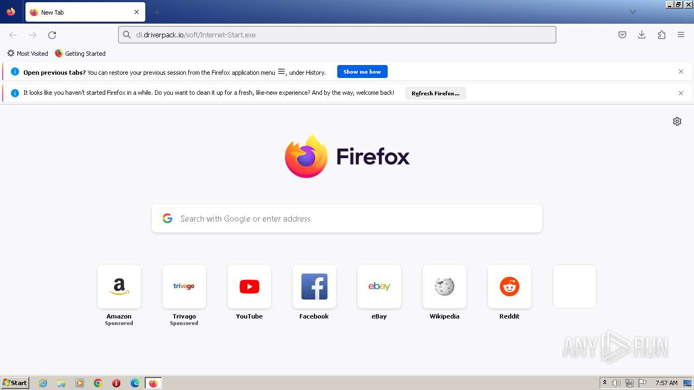Screen dimensions: 694x390
Task: Click the Show me how button
Action: [362, 71]
